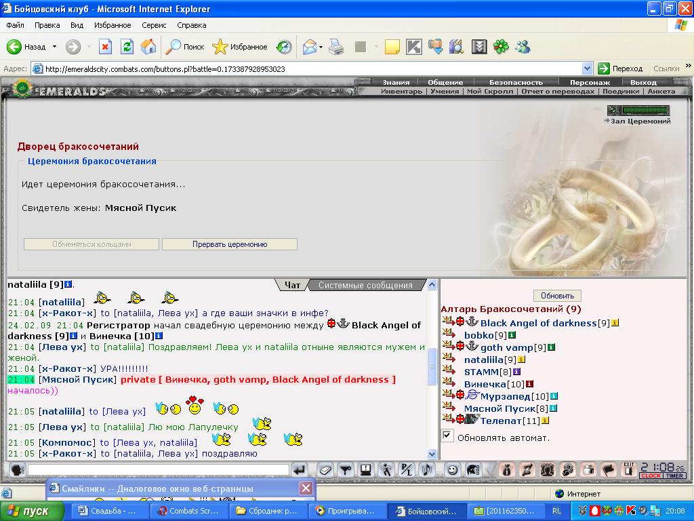Open the Правка menu
Screen dimensions: 694x521
click(x=47, y=25)
